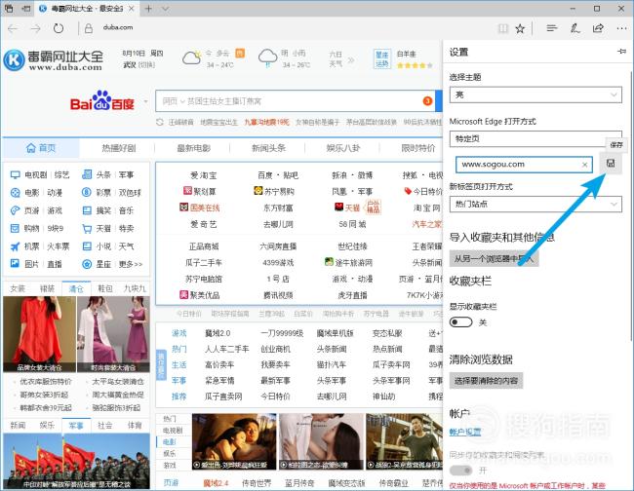
Task: Open the new tab page mode dropdown
Action: point(535,205)
